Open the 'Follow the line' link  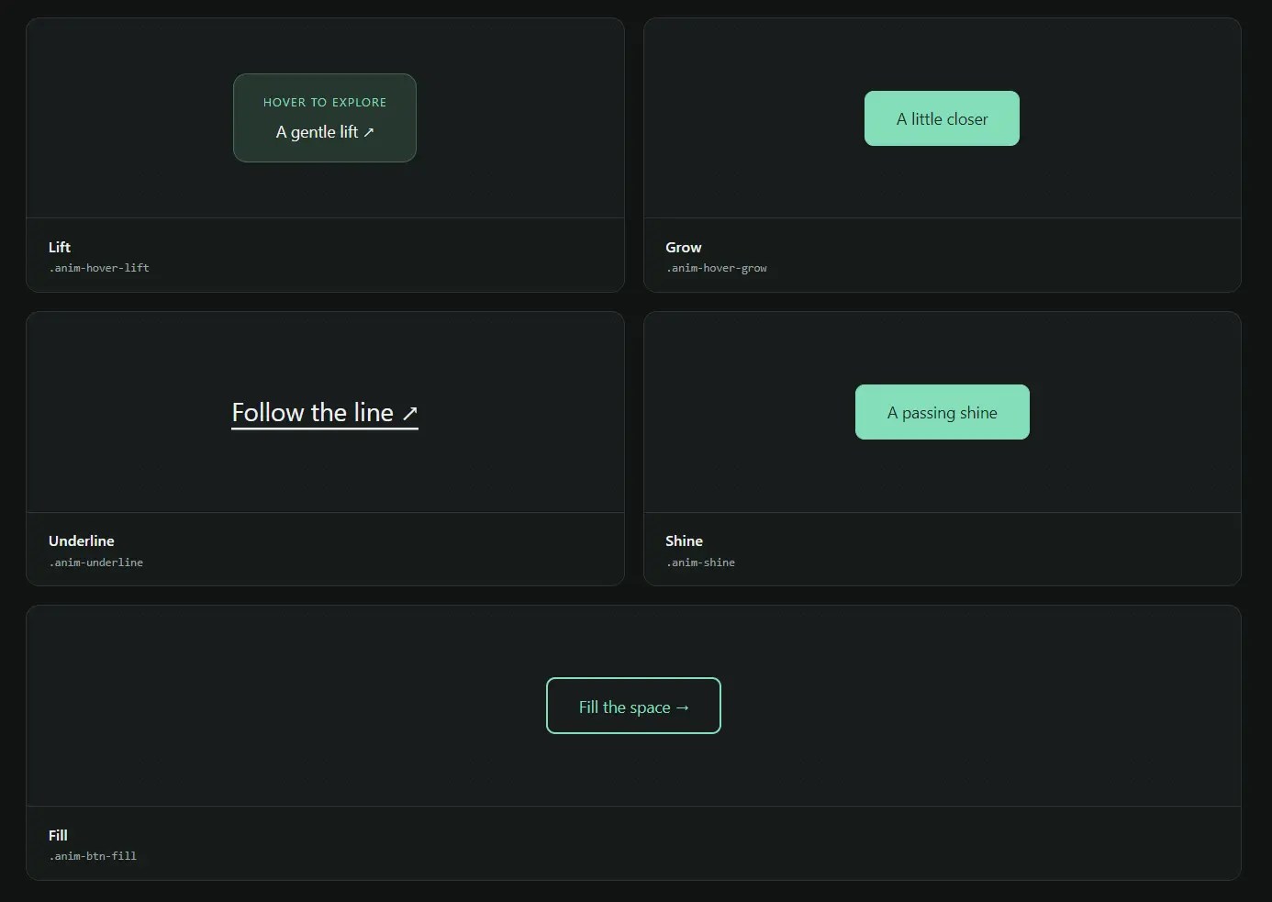(325, 413)
